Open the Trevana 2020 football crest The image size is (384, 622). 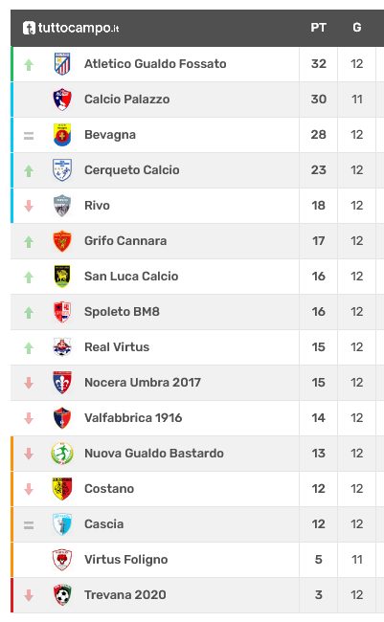point(62,594)
